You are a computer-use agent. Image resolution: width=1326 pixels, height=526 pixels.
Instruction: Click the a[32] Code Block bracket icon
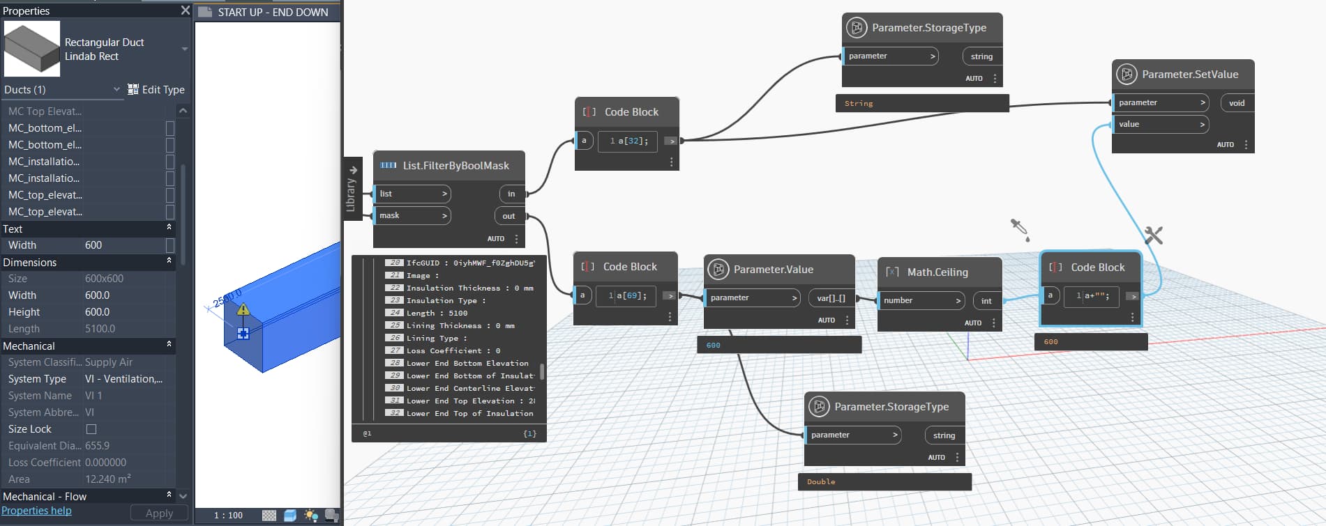click(x=589, y=112)
